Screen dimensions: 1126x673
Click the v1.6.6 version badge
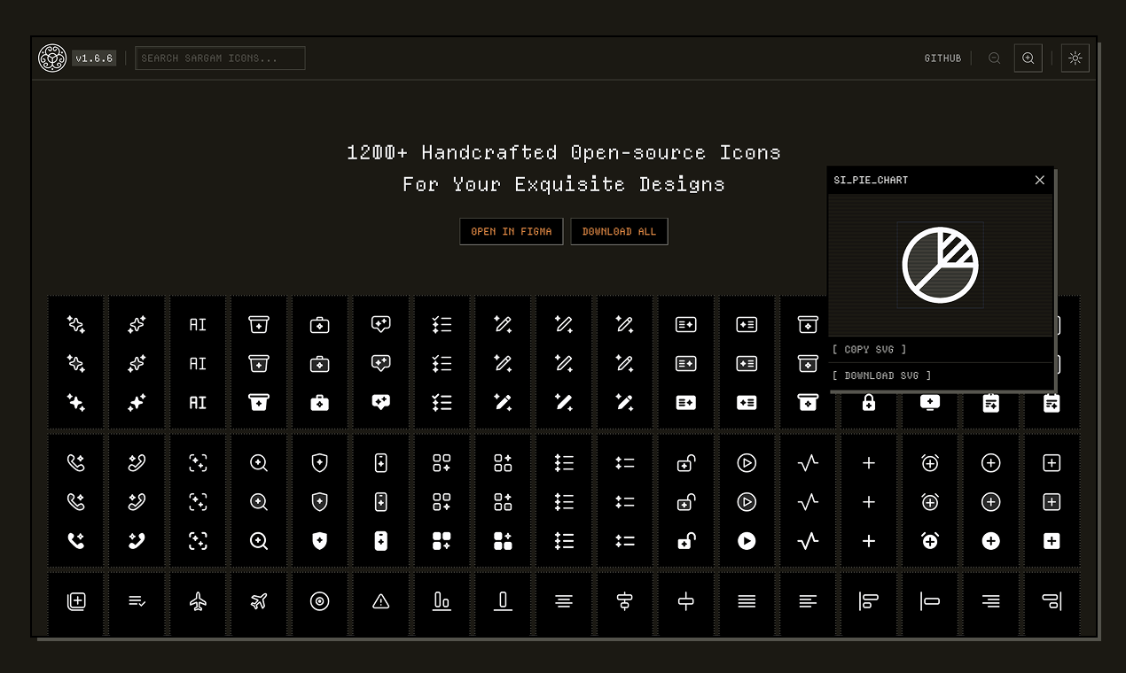[94, 58]
